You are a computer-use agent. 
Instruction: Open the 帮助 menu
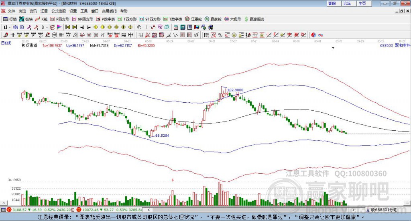pos(124,11)
